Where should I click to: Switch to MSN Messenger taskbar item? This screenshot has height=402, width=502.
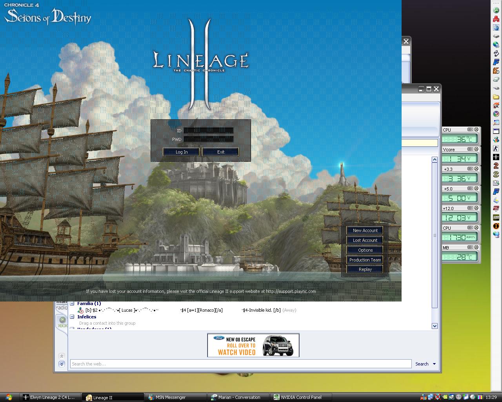click(176, 397)
